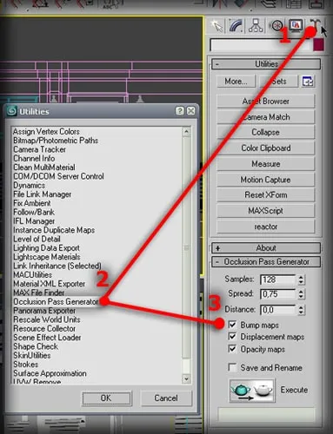Select Channel Info in the list
The height and width of the screenshot is (434, 333).
34,159
